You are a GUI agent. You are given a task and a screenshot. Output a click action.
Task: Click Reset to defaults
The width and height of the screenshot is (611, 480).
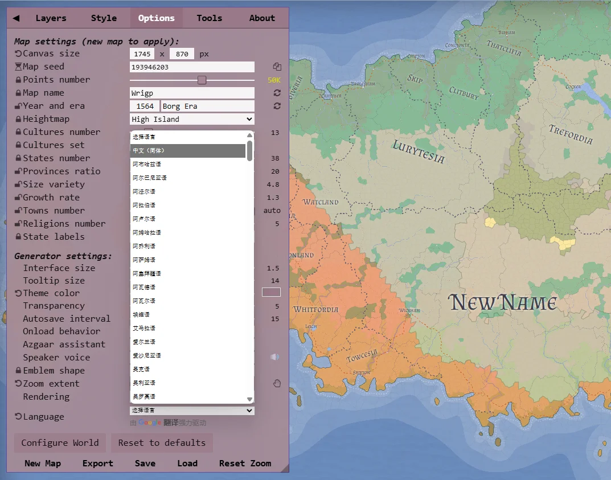click(x=162, y=442)
